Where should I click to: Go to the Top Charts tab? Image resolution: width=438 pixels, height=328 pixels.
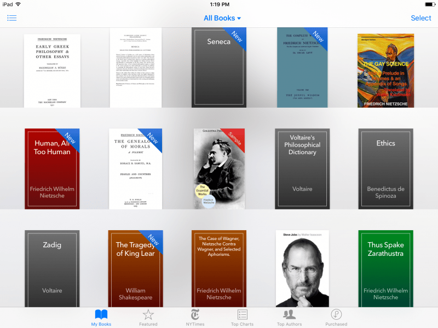coord(242,318)
